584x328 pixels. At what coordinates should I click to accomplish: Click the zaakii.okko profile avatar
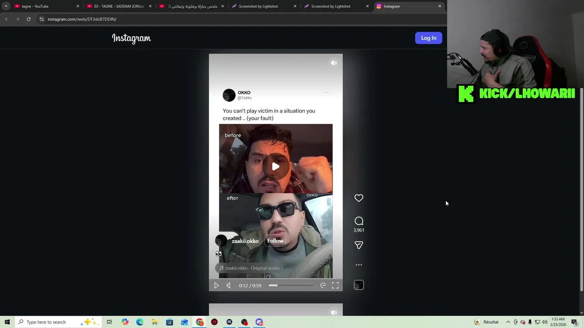(221, 241)
